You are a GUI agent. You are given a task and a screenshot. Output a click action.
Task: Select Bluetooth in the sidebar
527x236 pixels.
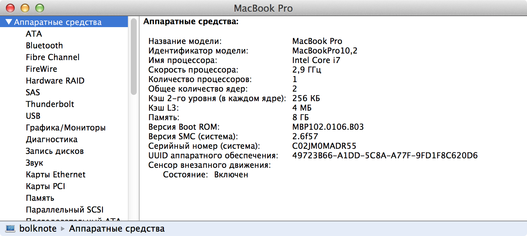pyautogui.click(x=44, y=45)
